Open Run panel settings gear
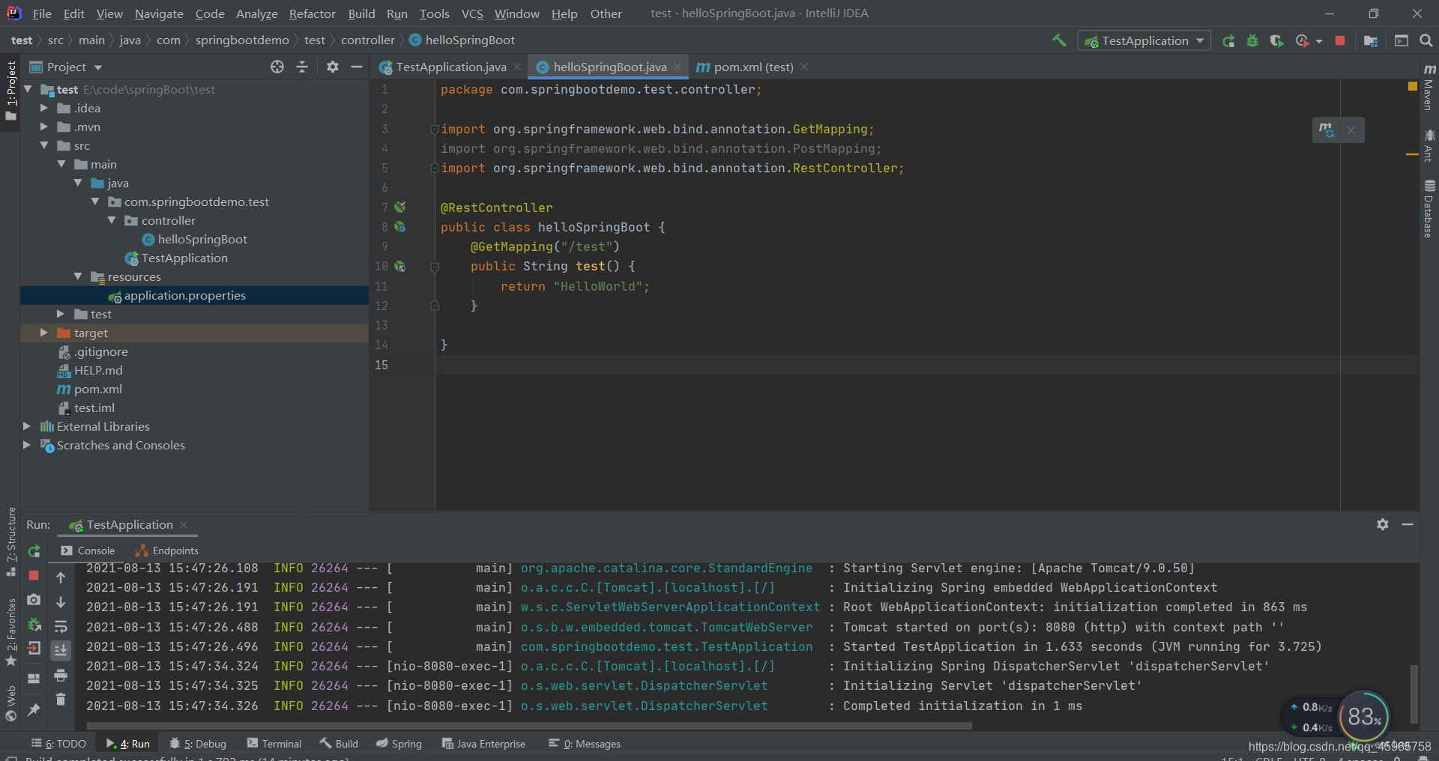This screenshot has height=761, width=1439. (x=1383, y=524)
